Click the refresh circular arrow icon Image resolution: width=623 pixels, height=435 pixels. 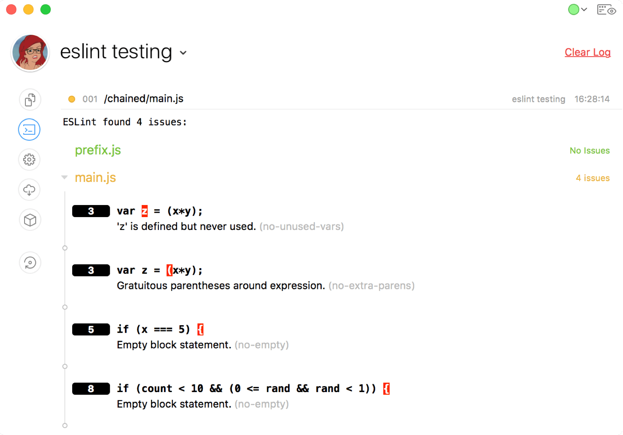tap(30, 262)
